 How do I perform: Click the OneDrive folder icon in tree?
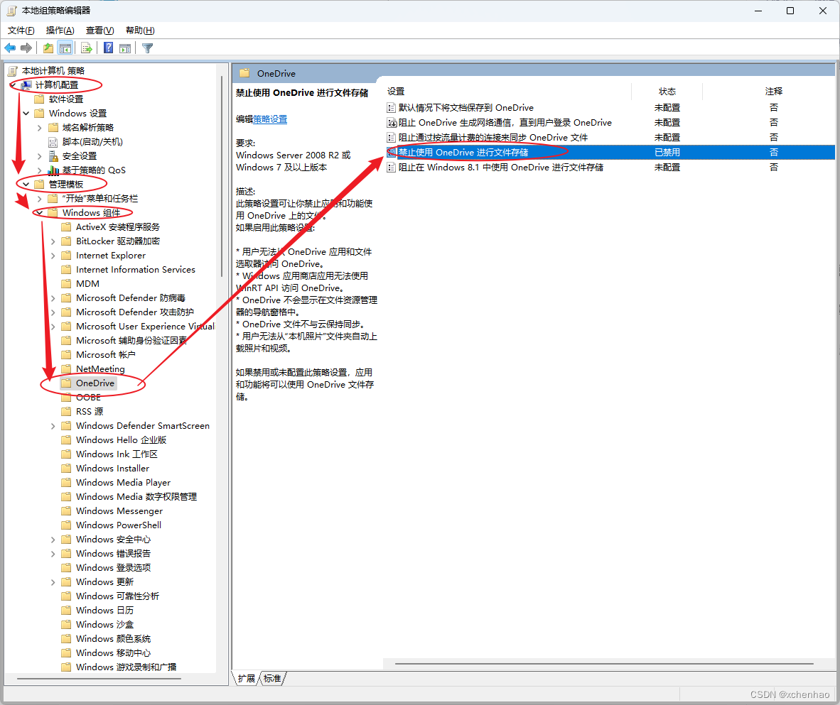coord(66,383)
